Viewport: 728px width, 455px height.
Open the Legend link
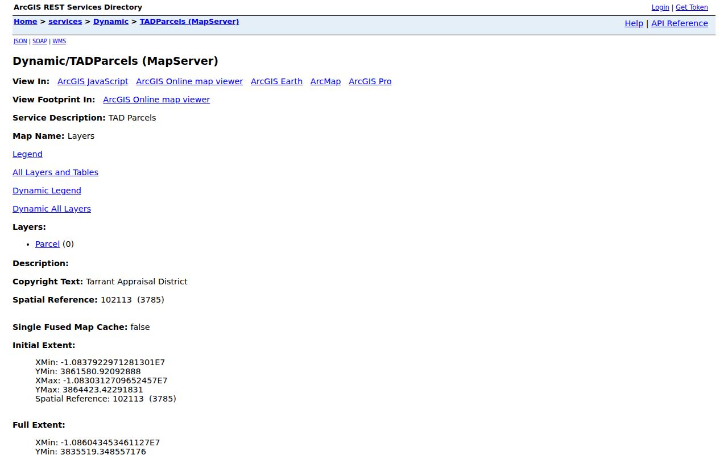[x=27, y=154]
